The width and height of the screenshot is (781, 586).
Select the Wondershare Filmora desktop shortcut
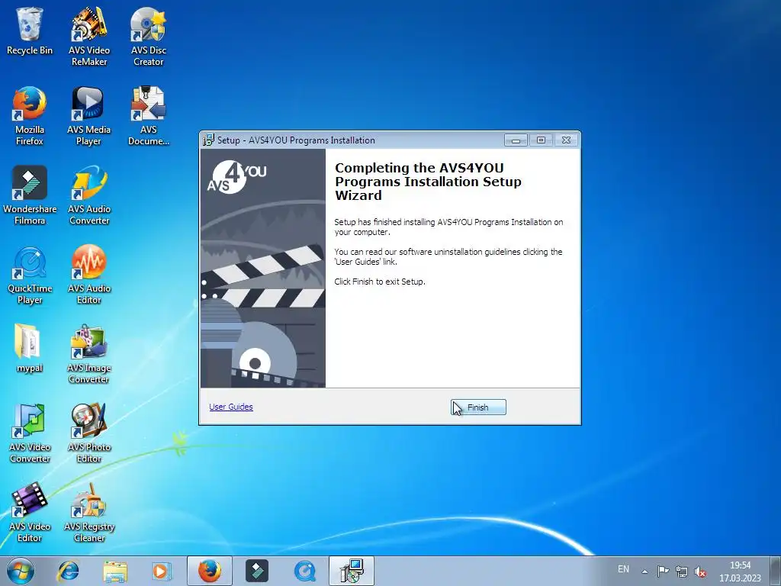tap(30, 195)
